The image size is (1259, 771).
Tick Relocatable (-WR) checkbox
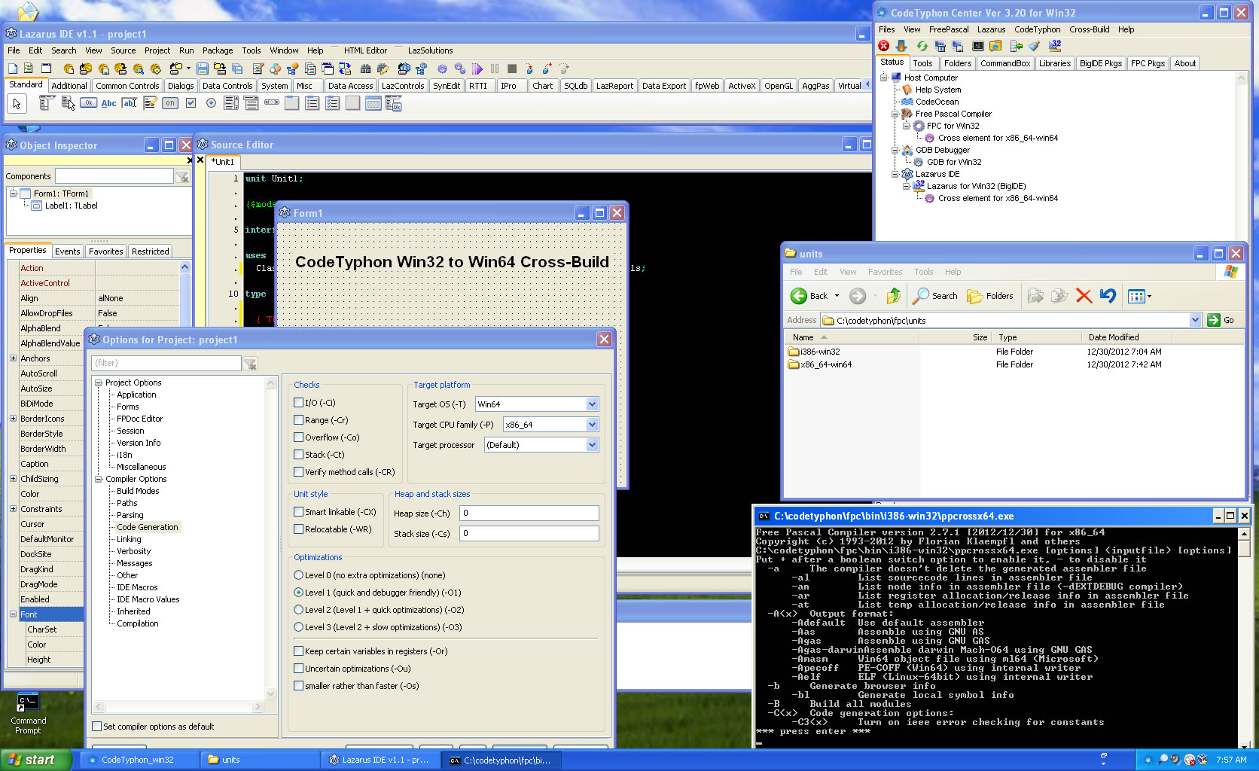pos(298,529)
